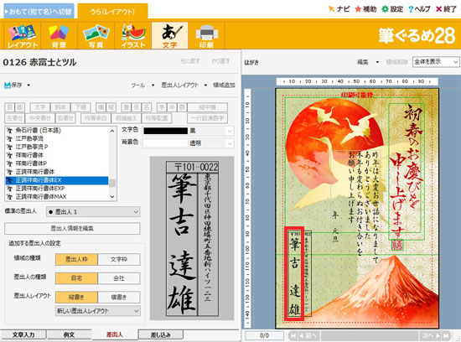Open 設定 settings gear icon

coord(392,9)
